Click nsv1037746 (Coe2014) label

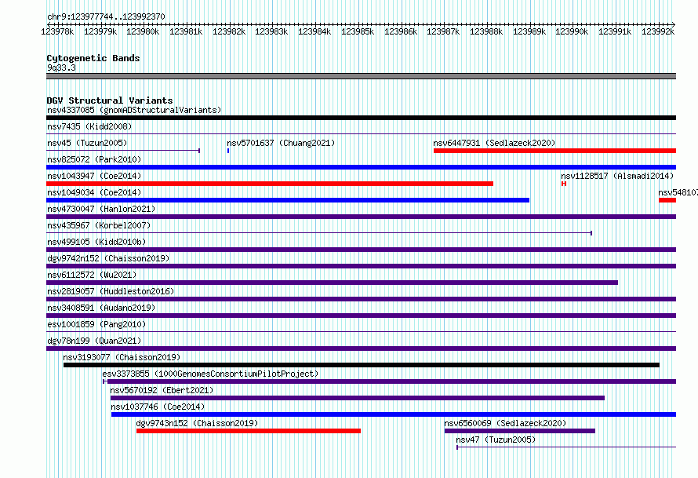coord(158,407)
